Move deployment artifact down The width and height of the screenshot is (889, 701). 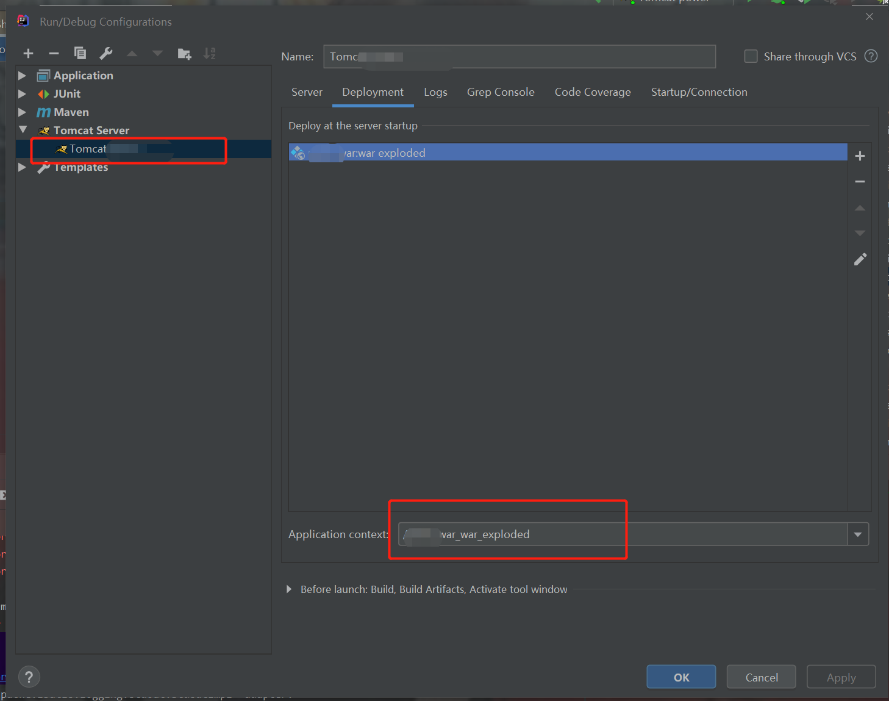coord(860,233)
